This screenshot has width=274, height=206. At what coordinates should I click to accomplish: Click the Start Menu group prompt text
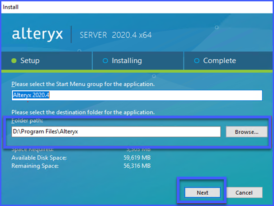click(x=83, y=84)
